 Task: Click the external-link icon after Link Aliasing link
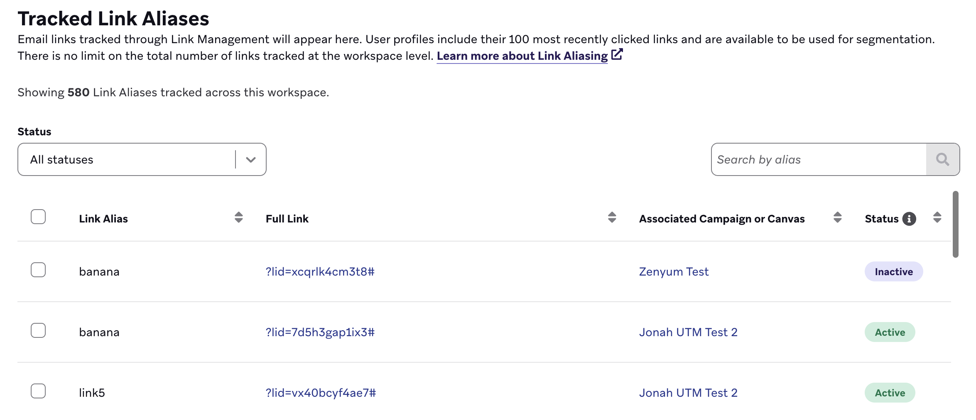(618, 54)
